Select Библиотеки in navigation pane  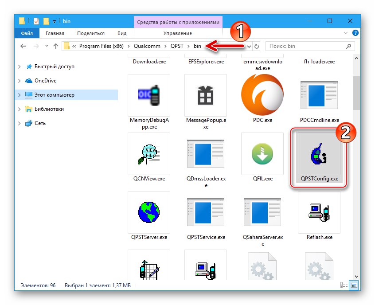[49, 109]
